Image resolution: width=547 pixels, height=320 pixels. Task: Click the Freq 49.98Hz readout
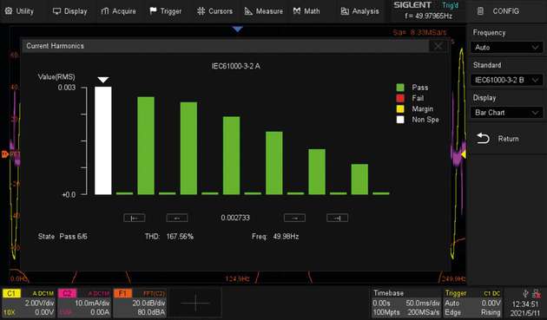275,237
